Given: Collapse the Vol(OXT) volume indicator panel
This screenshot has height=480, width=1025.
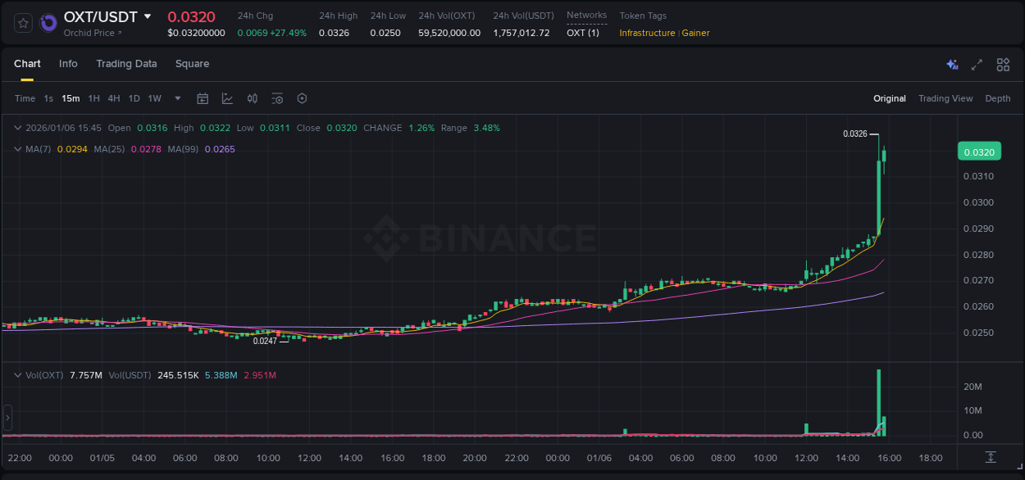Looking at the screenshot, I should coord(18,374).
